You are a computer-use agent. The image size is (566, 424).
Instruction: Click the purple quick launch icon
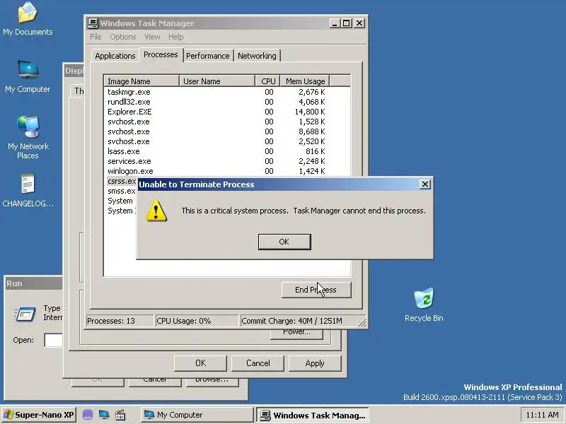pyautogui.click(x=88, y=415)
